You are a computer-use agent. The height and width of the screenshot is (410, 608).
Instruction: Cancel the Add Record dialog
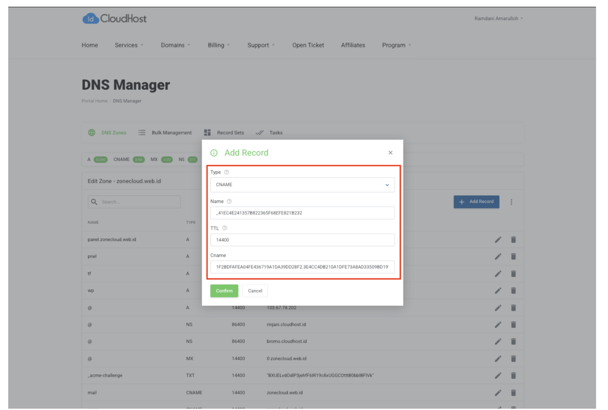pyautogui.click(x=255, y=291)
